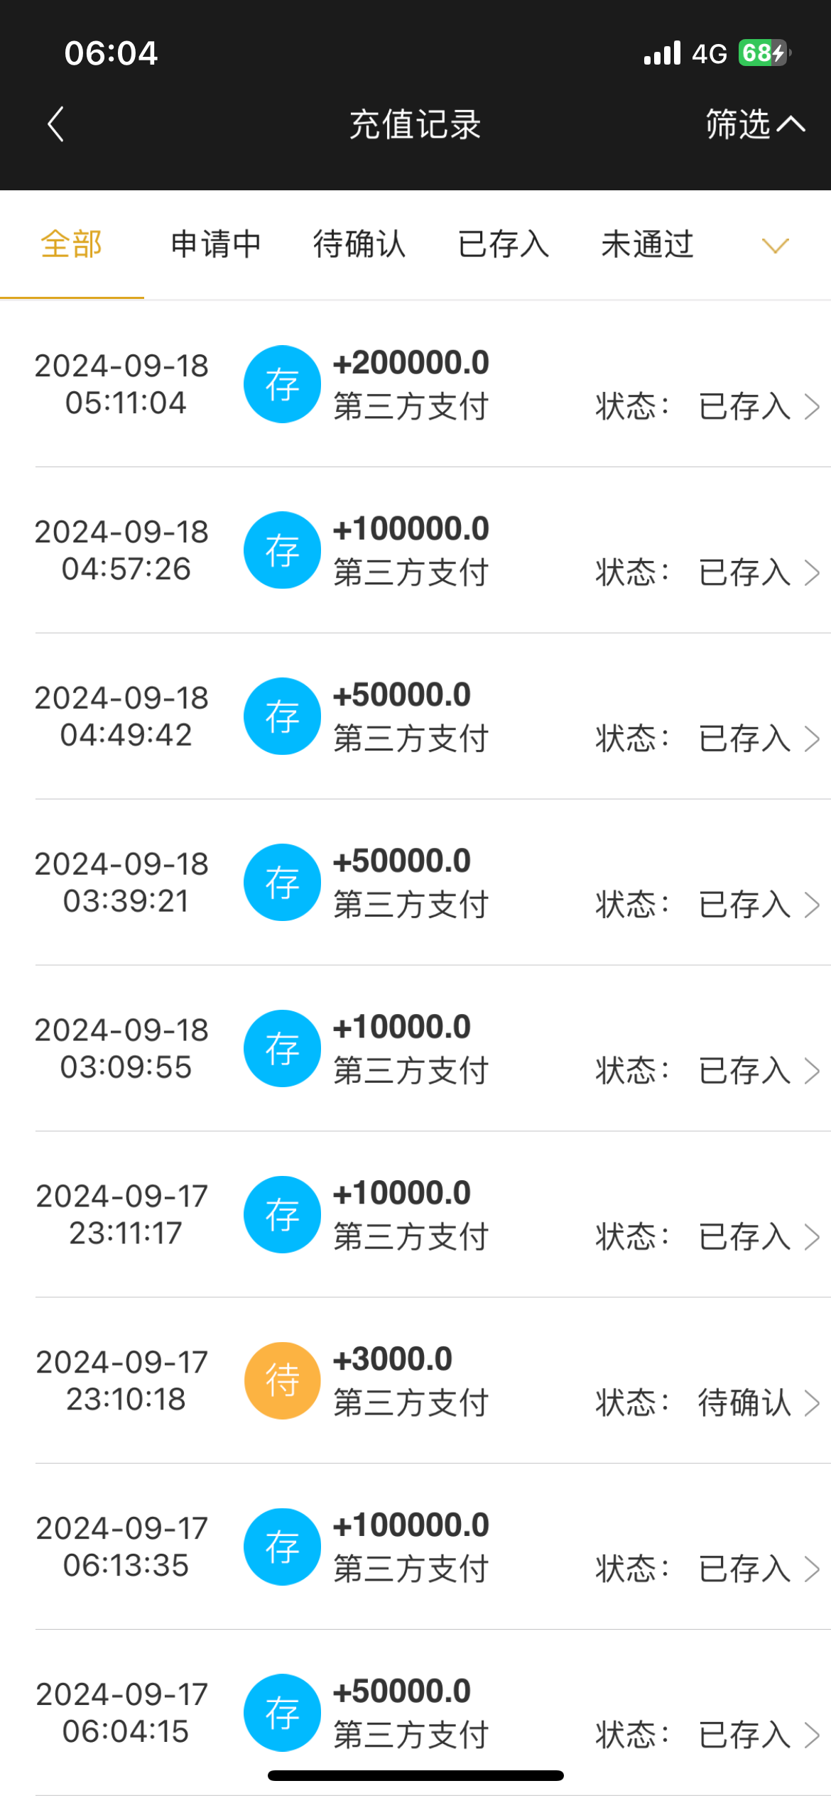The width and height of the screenshot is (831, 1798).
Task: Open the 筛选 filter dropdown
Action: point(754,125)
